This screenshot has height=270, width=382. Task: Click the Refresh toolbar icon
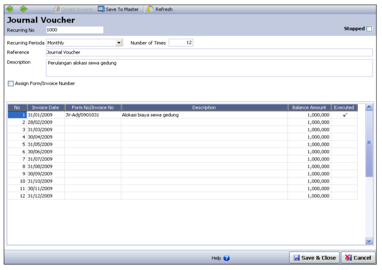pos(151,9)
